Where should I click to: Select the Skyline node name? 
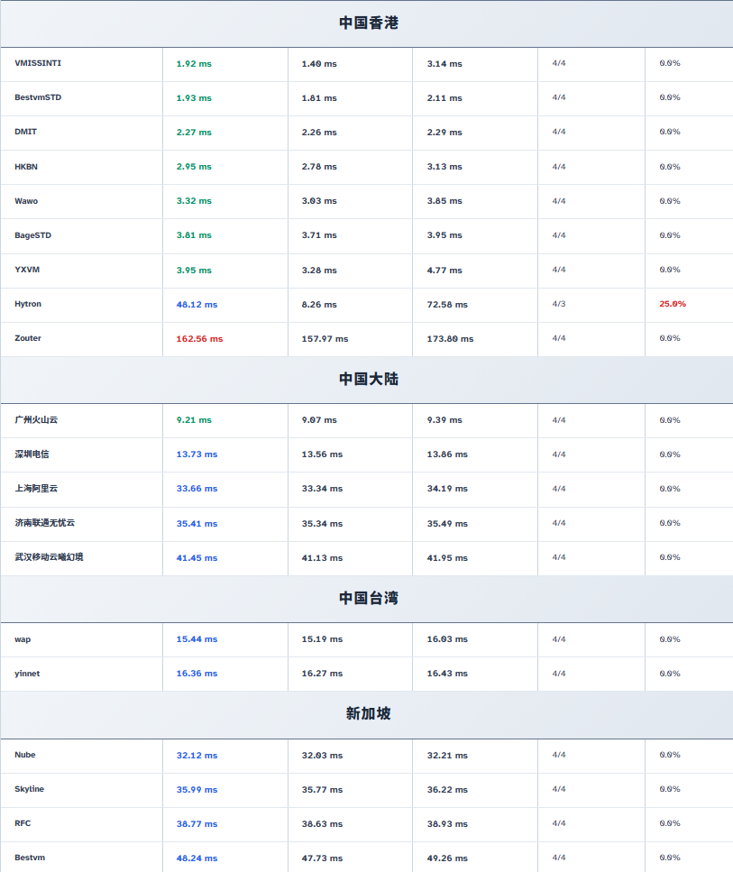click(x=29, y=789)
